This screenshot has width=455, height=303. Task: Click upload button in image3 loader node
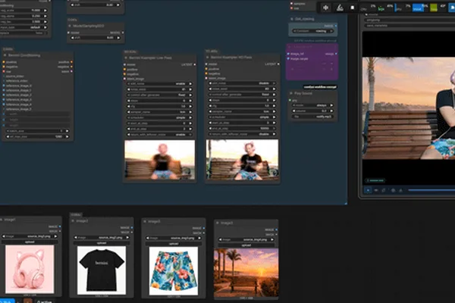tap(174, 244)
